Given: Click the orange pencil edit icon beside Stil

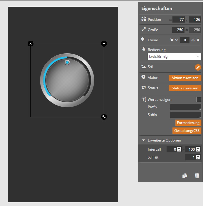Looking at the screenshot, I should click(198, 67).
